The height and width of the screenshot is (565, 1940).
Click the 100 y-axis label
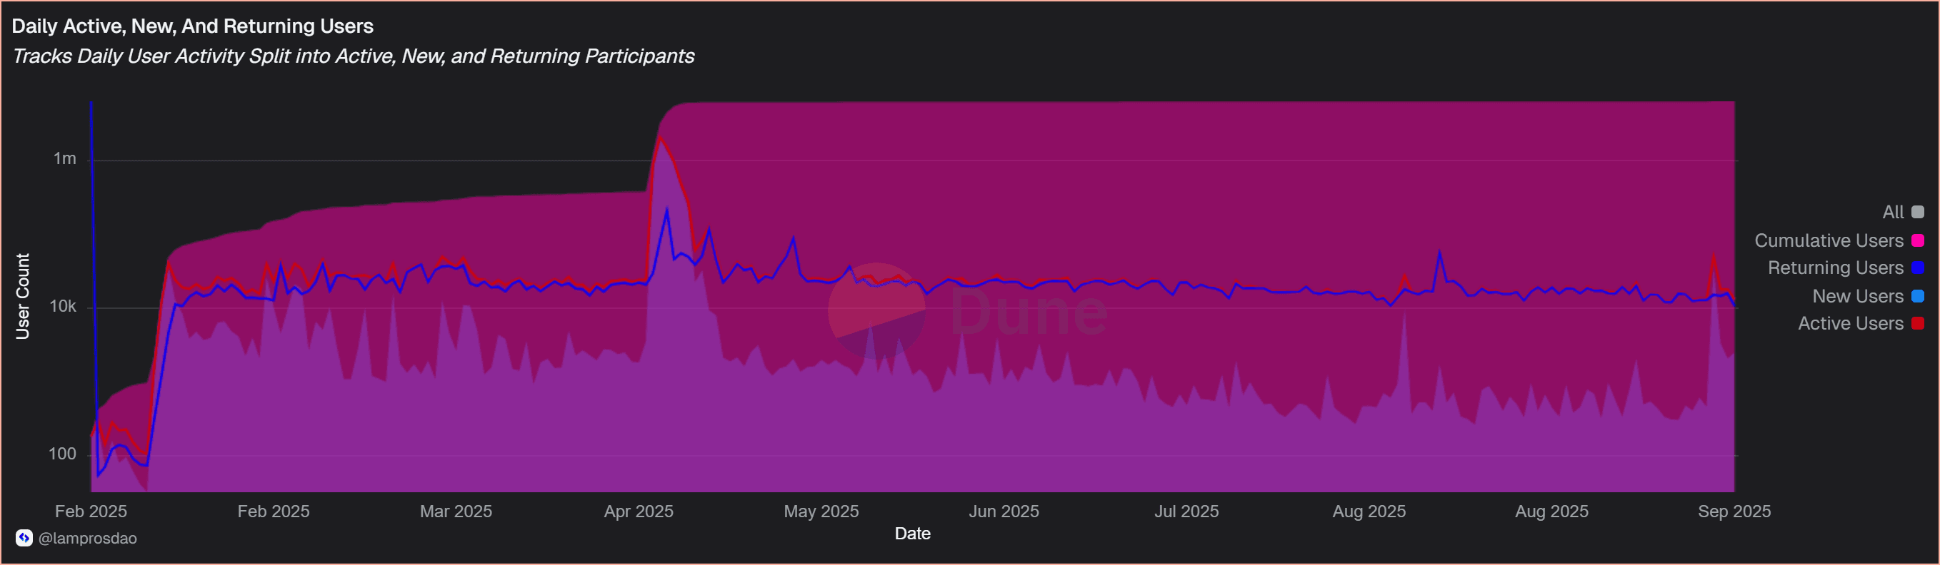coord(63,454)
